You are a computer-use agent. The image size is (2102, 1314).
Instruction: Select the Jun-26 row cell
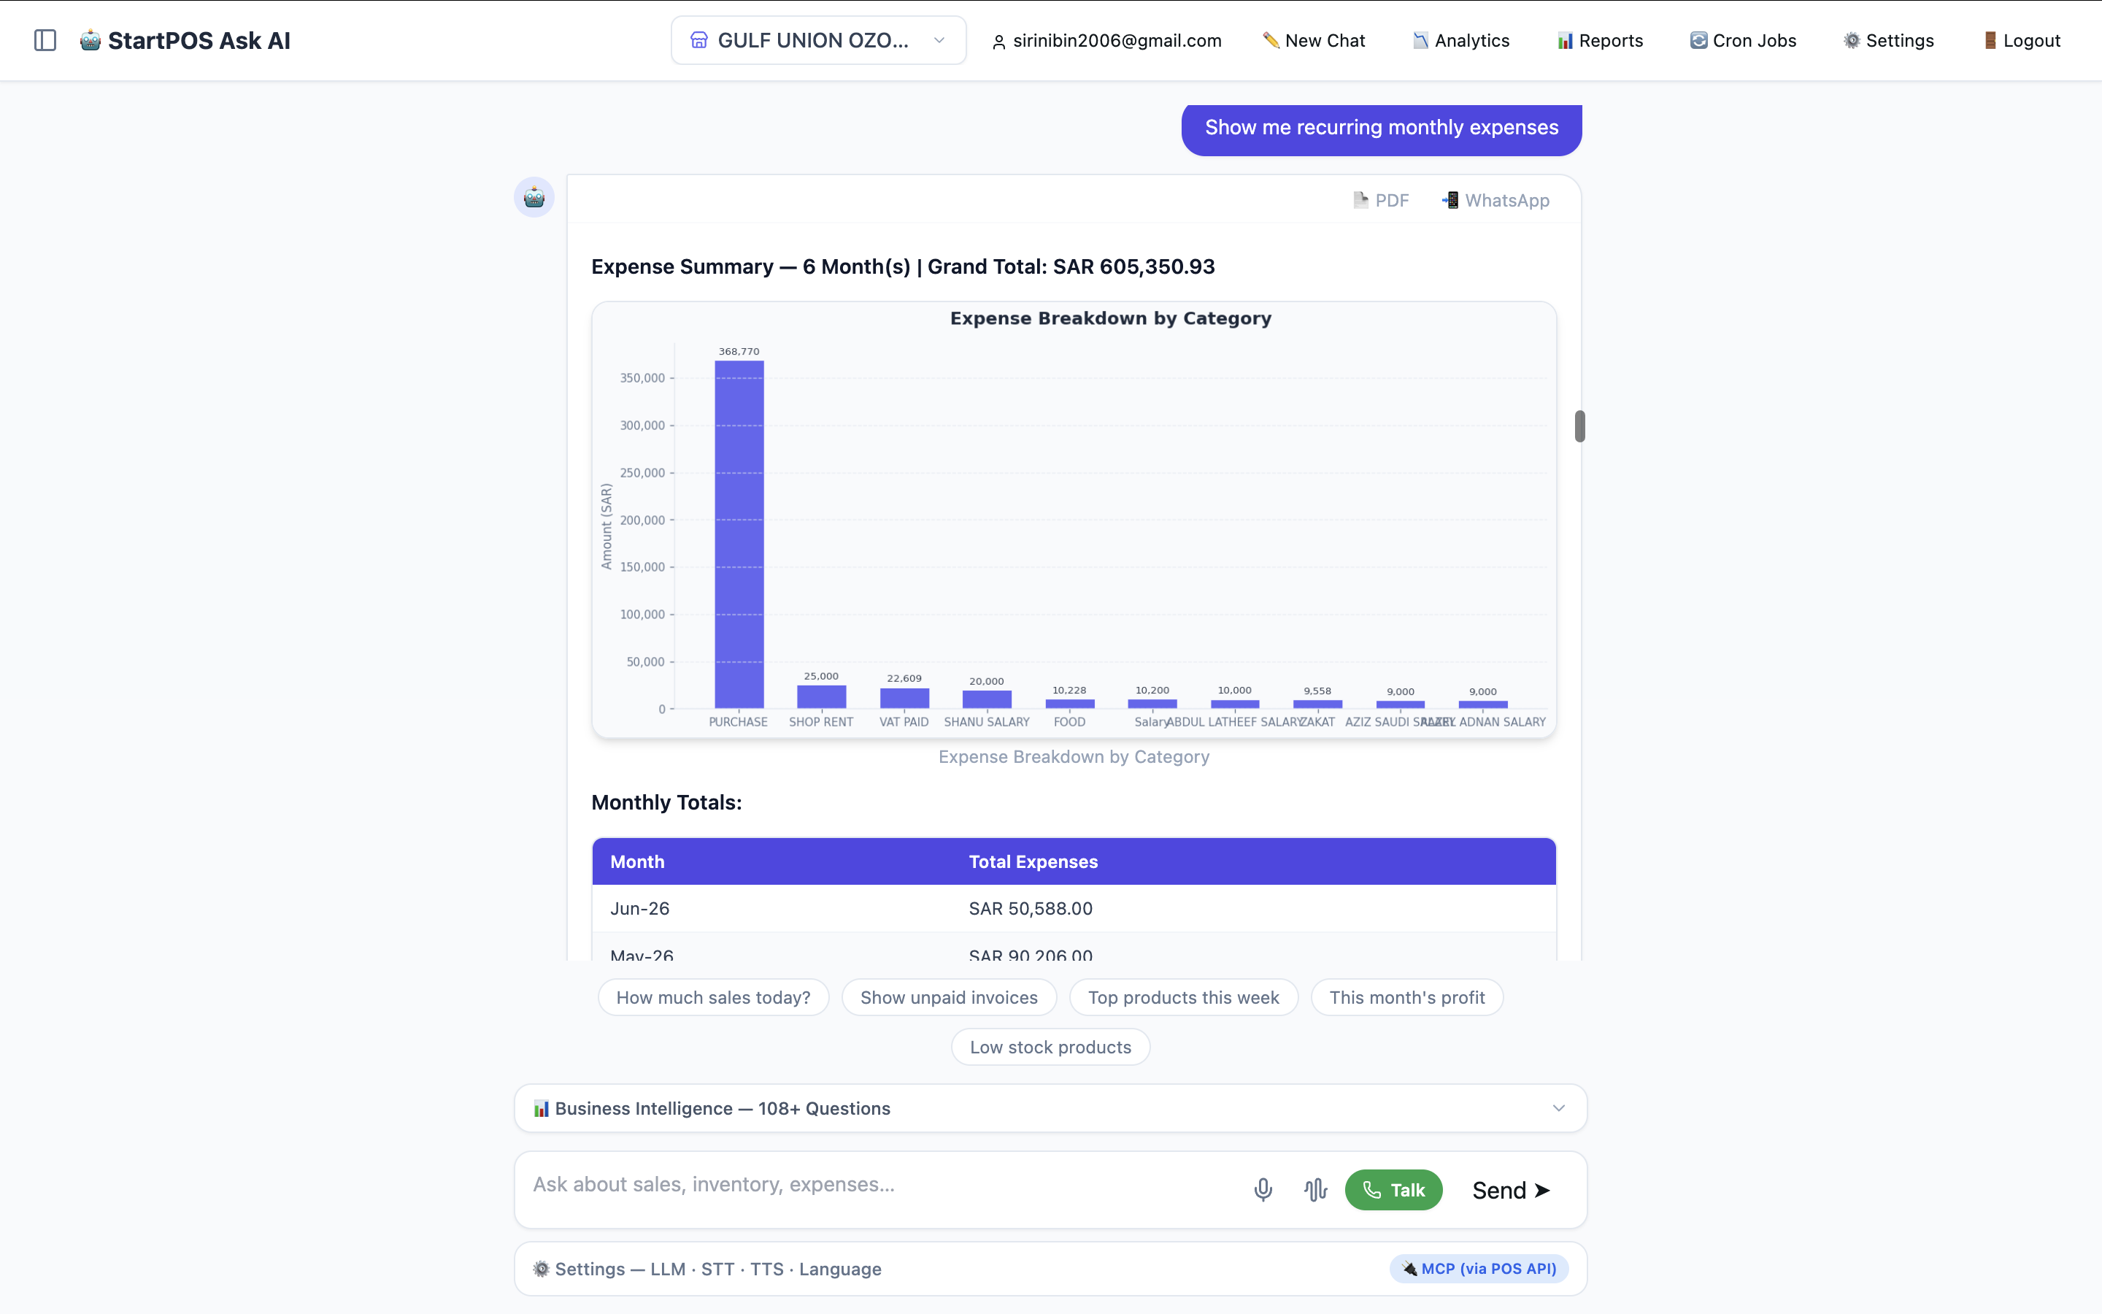click(639, 908)
